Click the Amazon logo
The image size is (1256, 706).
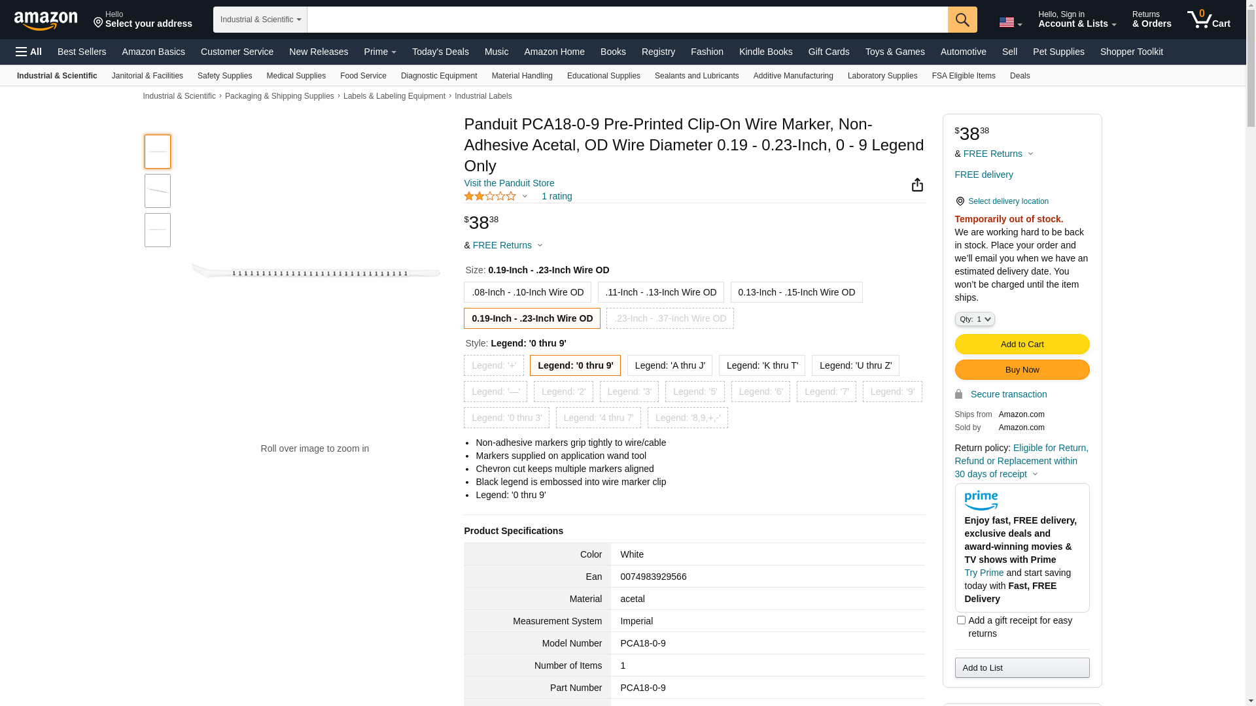(46, 20)
